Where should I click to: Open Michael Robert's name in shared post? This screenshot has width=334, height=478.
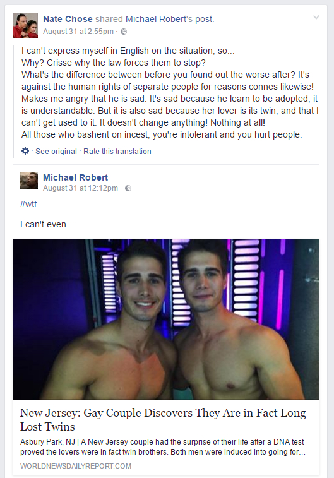click(x=75, y=177)
